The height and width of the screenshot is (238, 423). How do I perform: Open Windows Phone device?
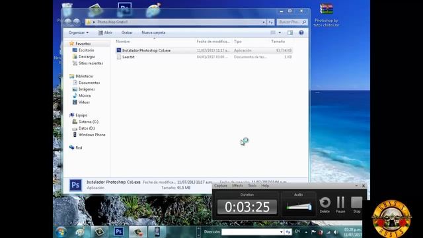92,135
